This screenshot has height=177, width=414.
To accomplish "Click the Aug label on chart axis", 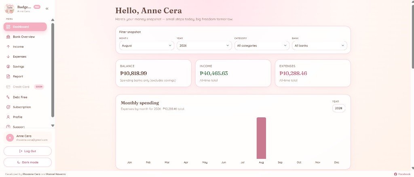I will point(261,162).
